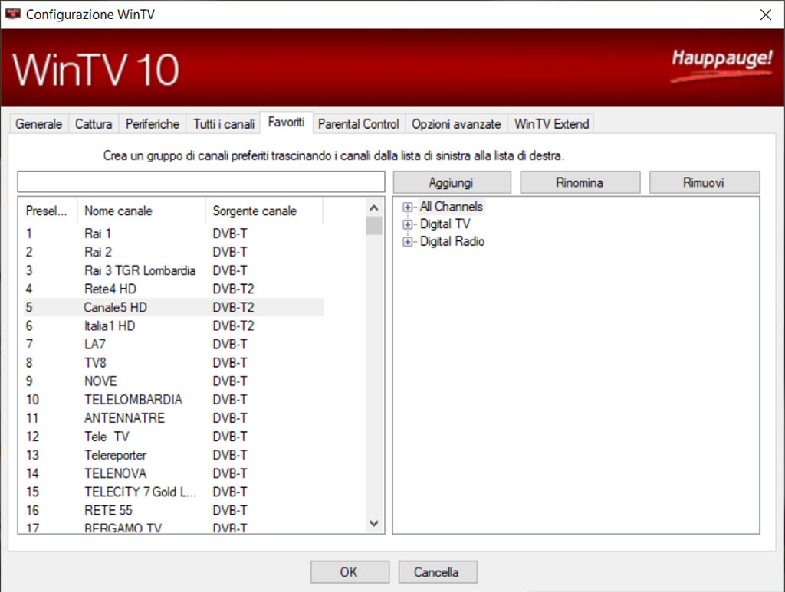Image resolution: width=785 pixels, height=592 pixels.
Task: Switch to the Generale tab
Action: tap(38, 124)
